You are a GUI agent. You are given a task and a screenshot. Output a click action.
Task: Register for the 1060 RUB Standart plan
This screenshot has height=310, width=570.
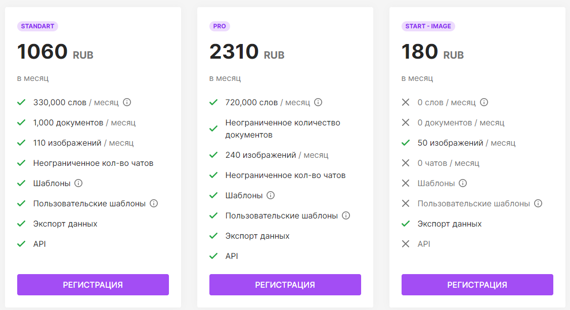pos(93,285)
